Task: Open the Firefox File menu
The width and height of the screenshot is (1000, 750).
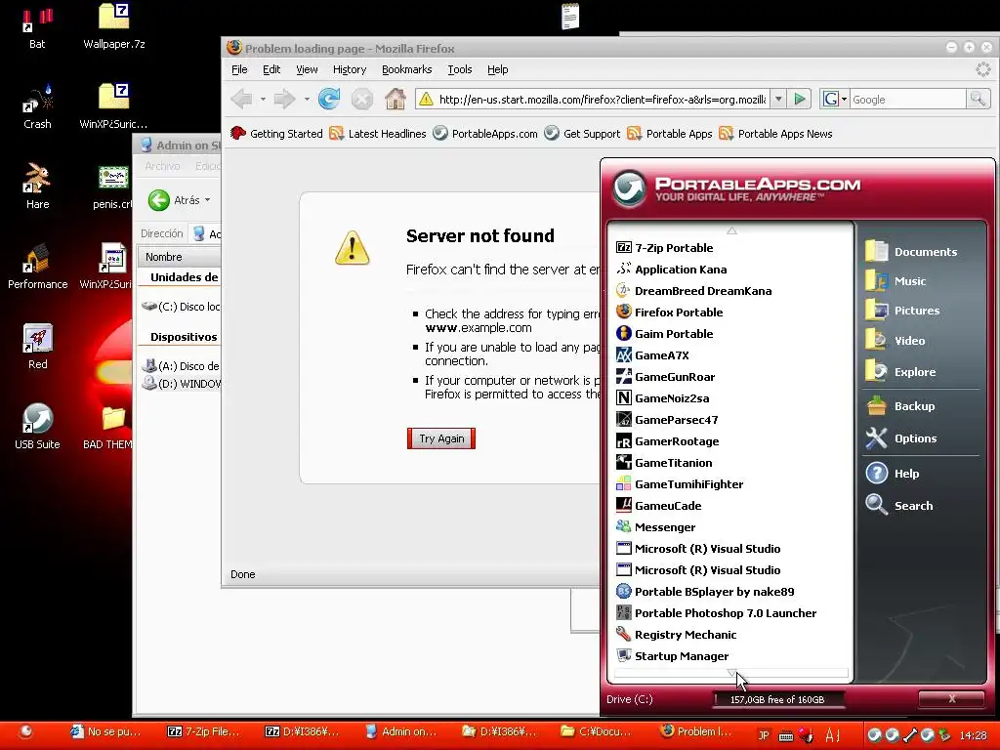Action: click(239, 69)
